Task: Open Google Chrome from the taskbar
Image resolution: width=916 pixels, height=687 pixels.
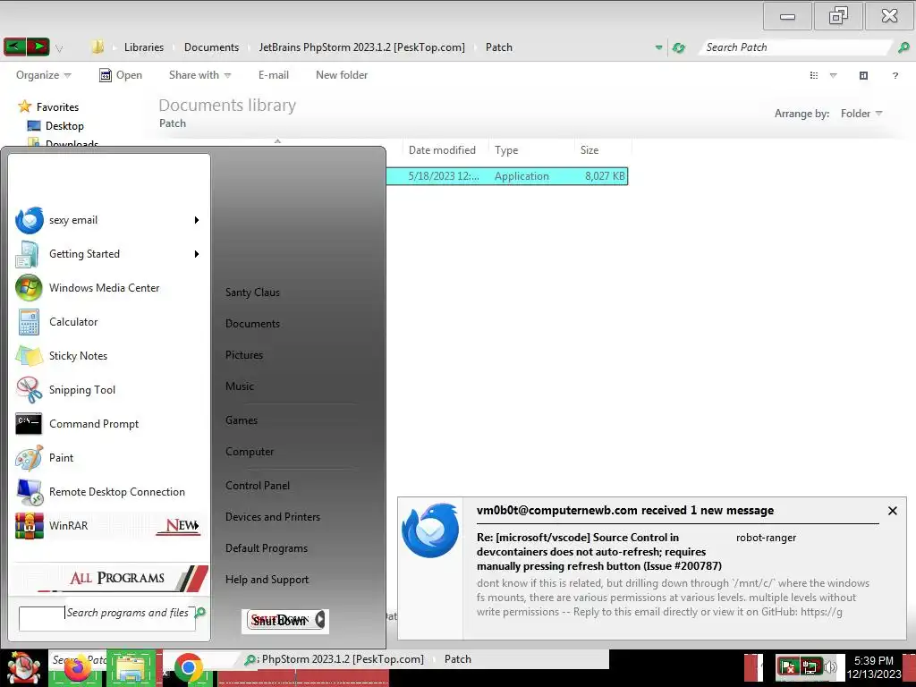Action: (188, 667)
